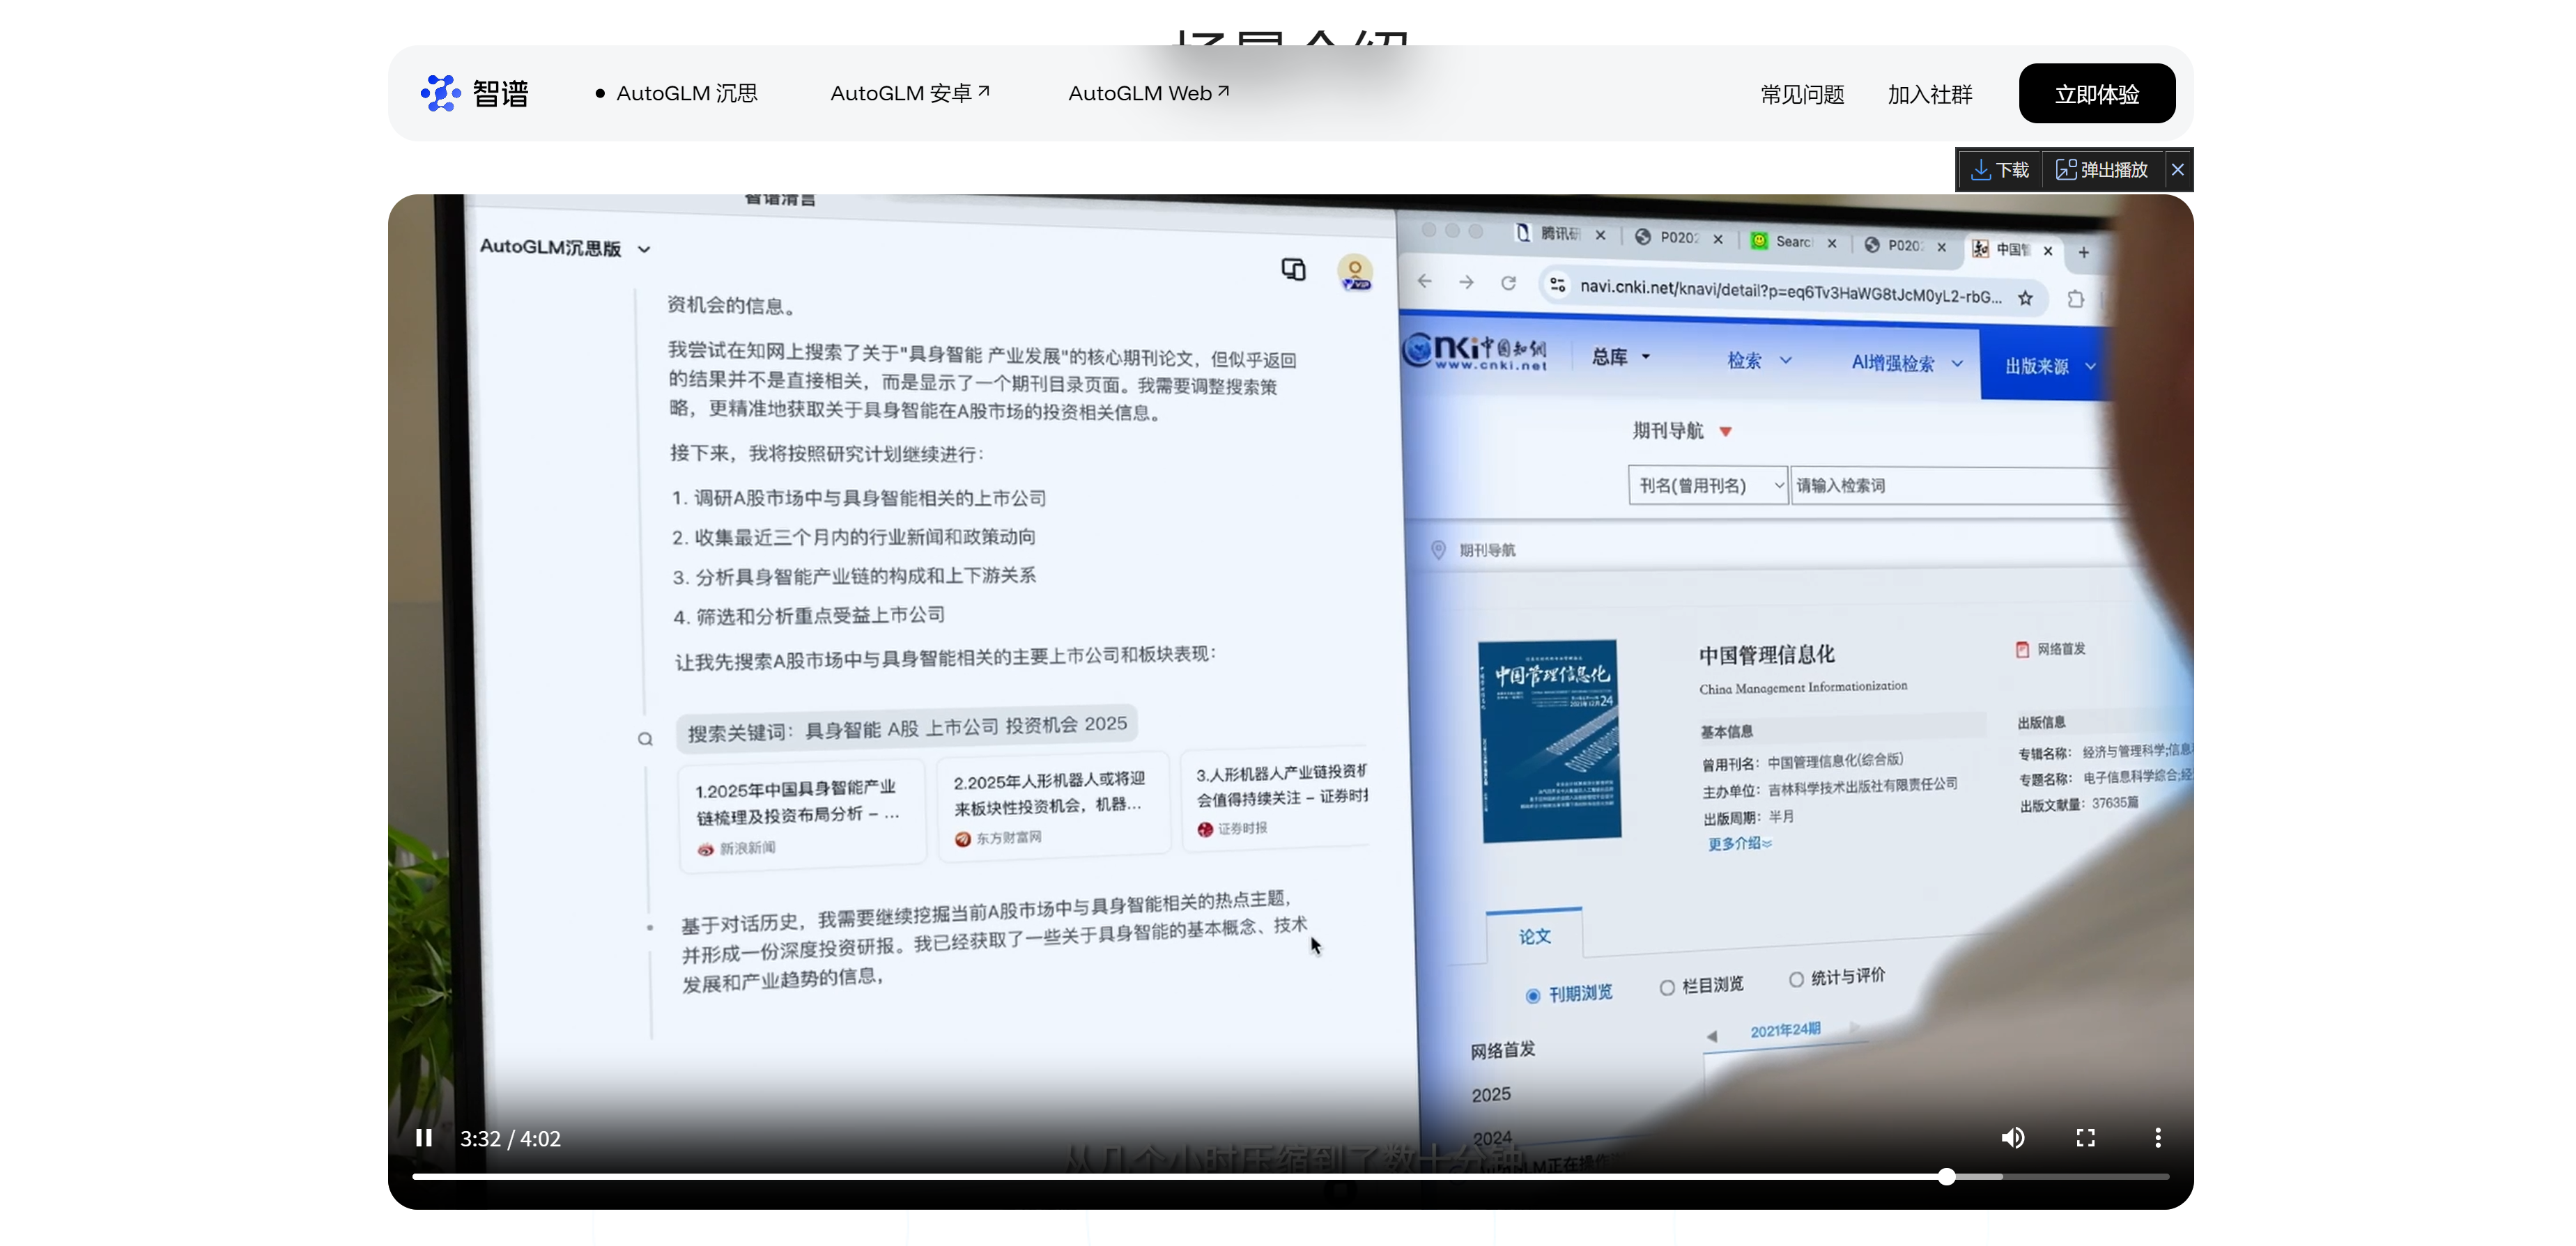Open the browser extensions puzzle icon
The height and width of the screenshot is (1246, 2576).
tap(2075, 299)
